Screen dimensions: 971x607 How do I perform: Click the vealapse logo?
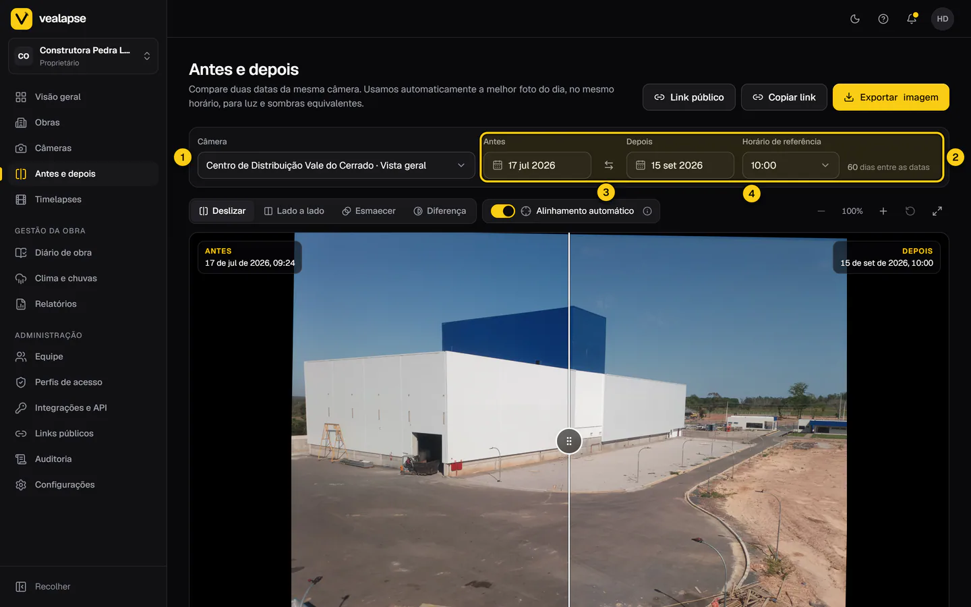pyautogui.click(x=49, y=19)
